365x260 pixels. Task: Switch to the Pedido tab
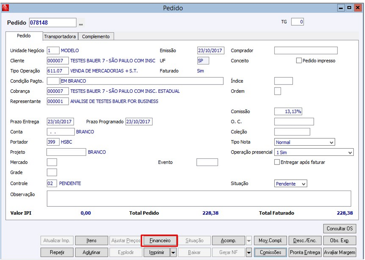pos(24,36)
